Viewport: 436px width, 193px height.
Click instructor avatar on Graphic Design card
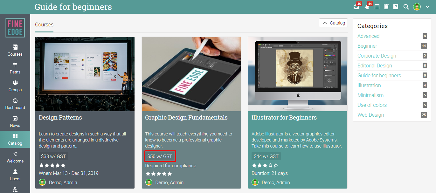(149, 182)
